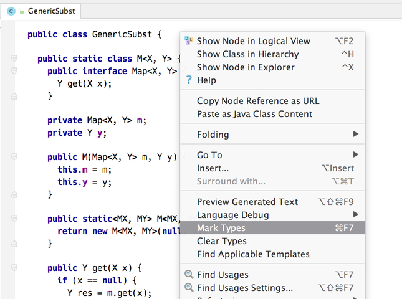Viewport: 402px width, 299px height.
Task: Toggle fold marker beside public Y get method
Action: click(14, 268)
